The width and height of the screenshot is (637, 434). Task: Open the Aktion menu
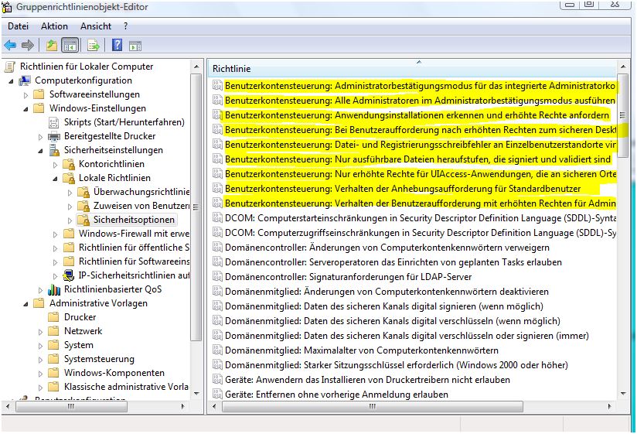point(54,26)
